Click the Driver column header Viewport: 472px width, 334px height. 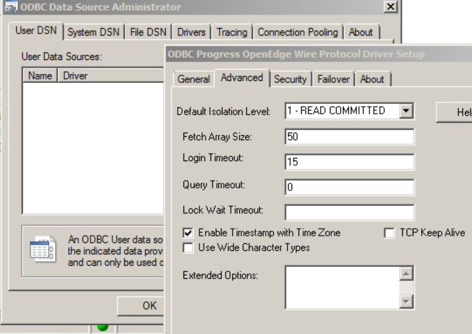pos(110,75)
